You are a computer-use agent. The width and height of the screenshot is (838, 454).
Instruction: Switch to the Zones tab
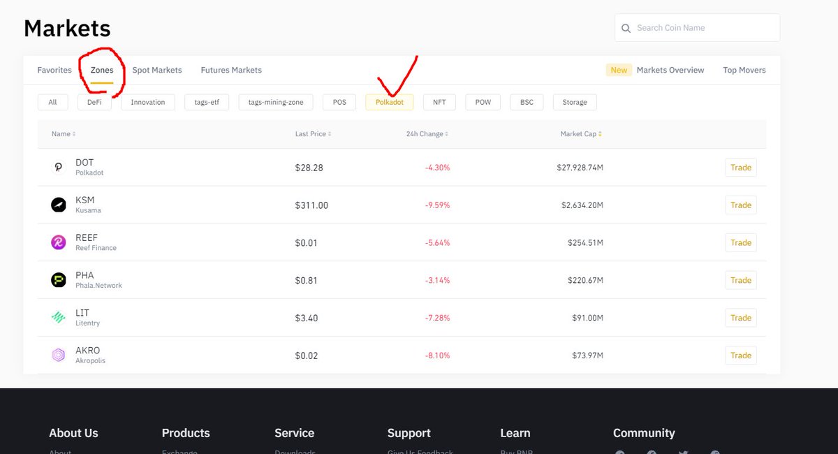[x=102, y=70]
